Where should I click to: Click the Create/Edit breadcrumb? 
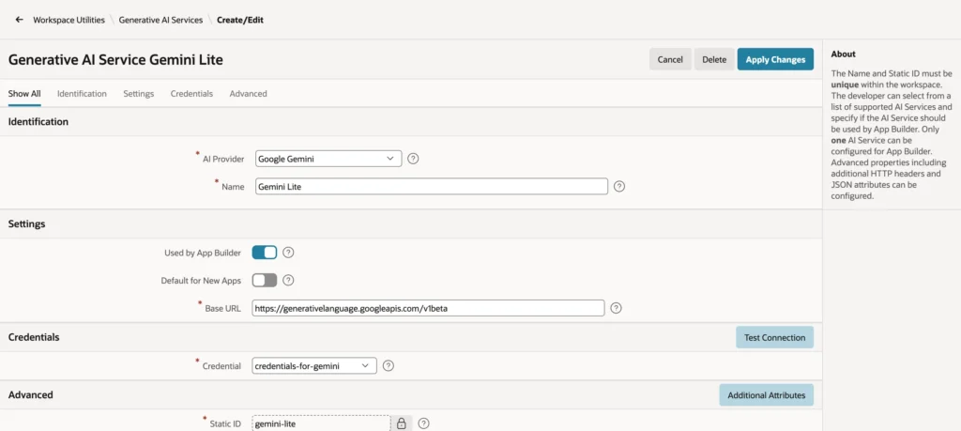point(240,20)
